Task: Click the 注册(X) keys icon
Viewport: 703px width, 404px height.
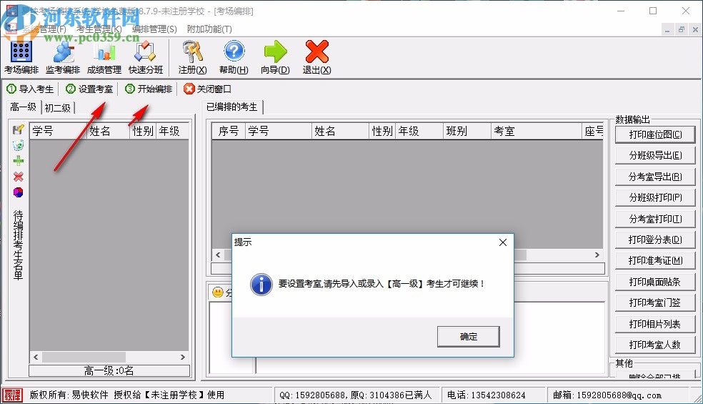Action: [x=193, y=57]
